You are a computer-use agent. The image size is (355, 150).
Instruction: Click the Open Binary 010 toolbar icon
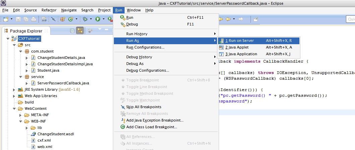pos(44,19)
